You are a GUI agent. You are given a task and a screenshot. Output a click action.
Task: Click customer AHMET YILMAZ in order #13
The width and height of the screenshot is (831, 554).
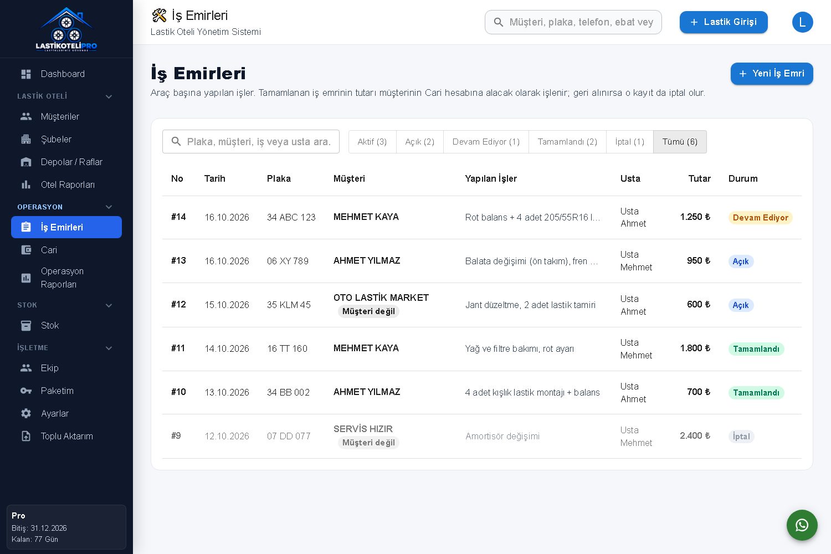367,260
